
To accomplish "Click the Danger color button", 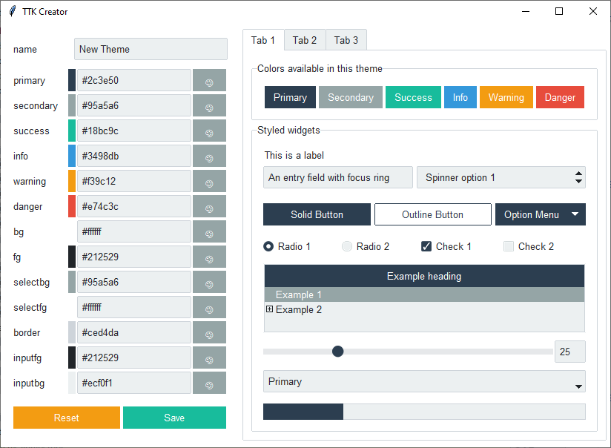I will 560,97.
